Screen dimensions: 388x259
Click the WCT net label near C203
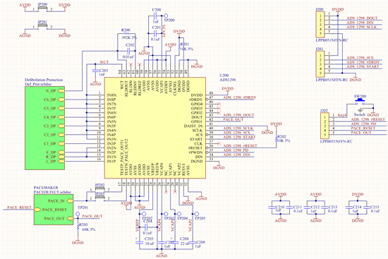[x=104, y=62]
